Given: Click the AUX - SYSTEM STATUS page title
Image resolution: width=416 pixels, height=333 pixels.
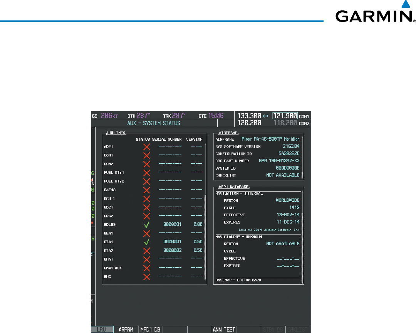Looking at the screenshot, I should [x=154, y=123].
